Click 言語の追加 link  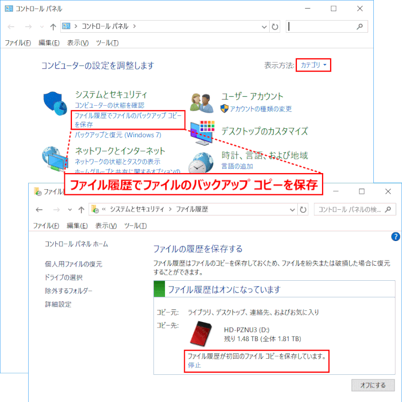(237, 167)
